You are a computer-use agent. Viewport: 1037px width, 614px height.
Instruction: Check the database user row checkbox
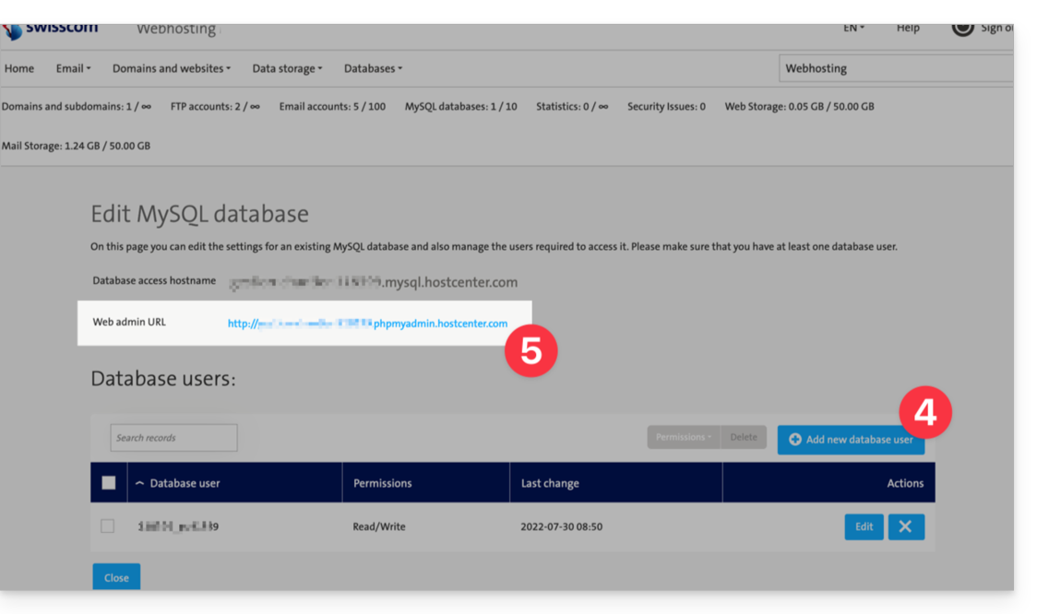[x=108, y=526]
